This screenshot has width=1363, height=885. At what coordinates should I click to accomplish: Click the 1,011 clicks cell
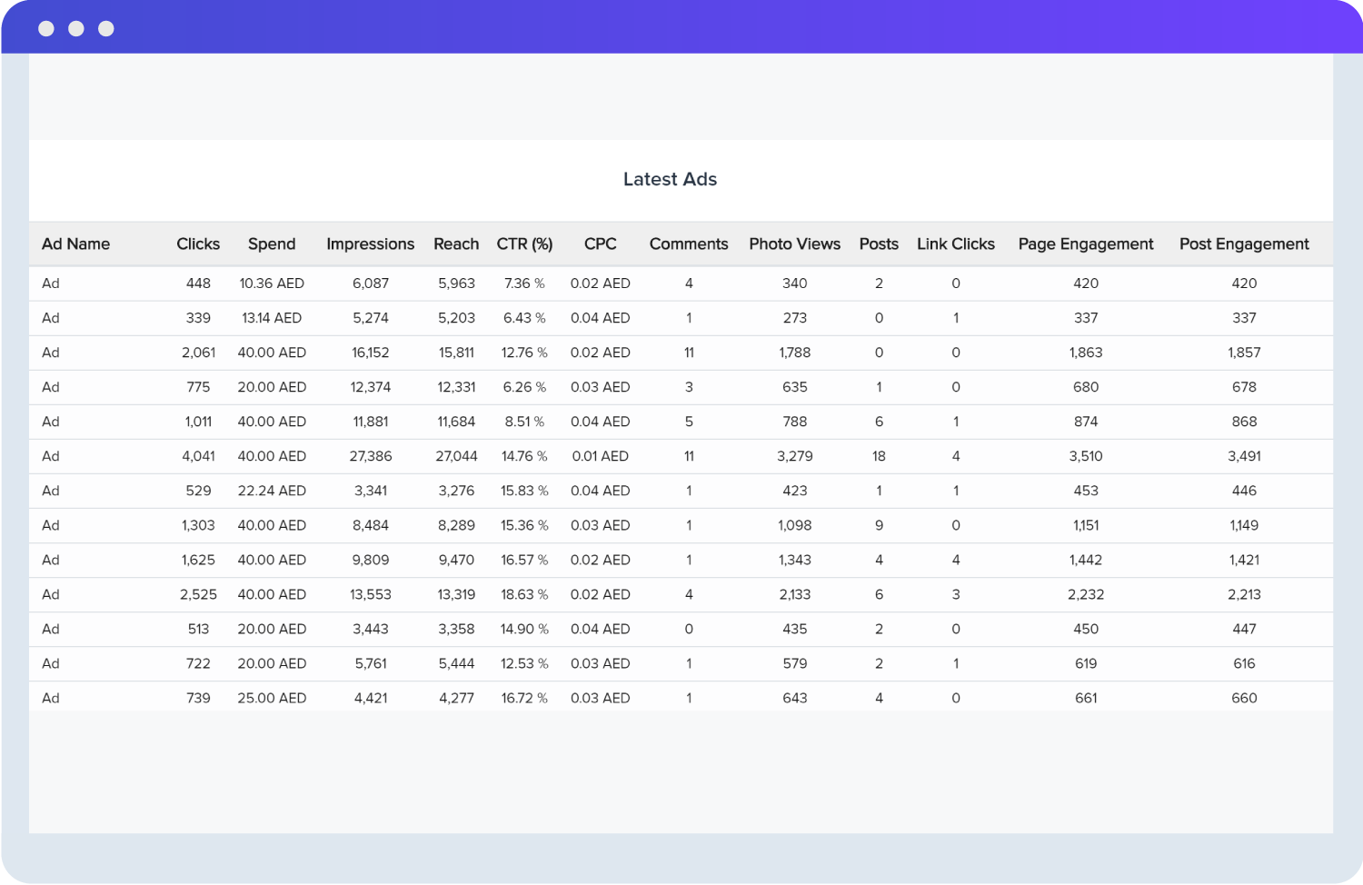point(198,422)
